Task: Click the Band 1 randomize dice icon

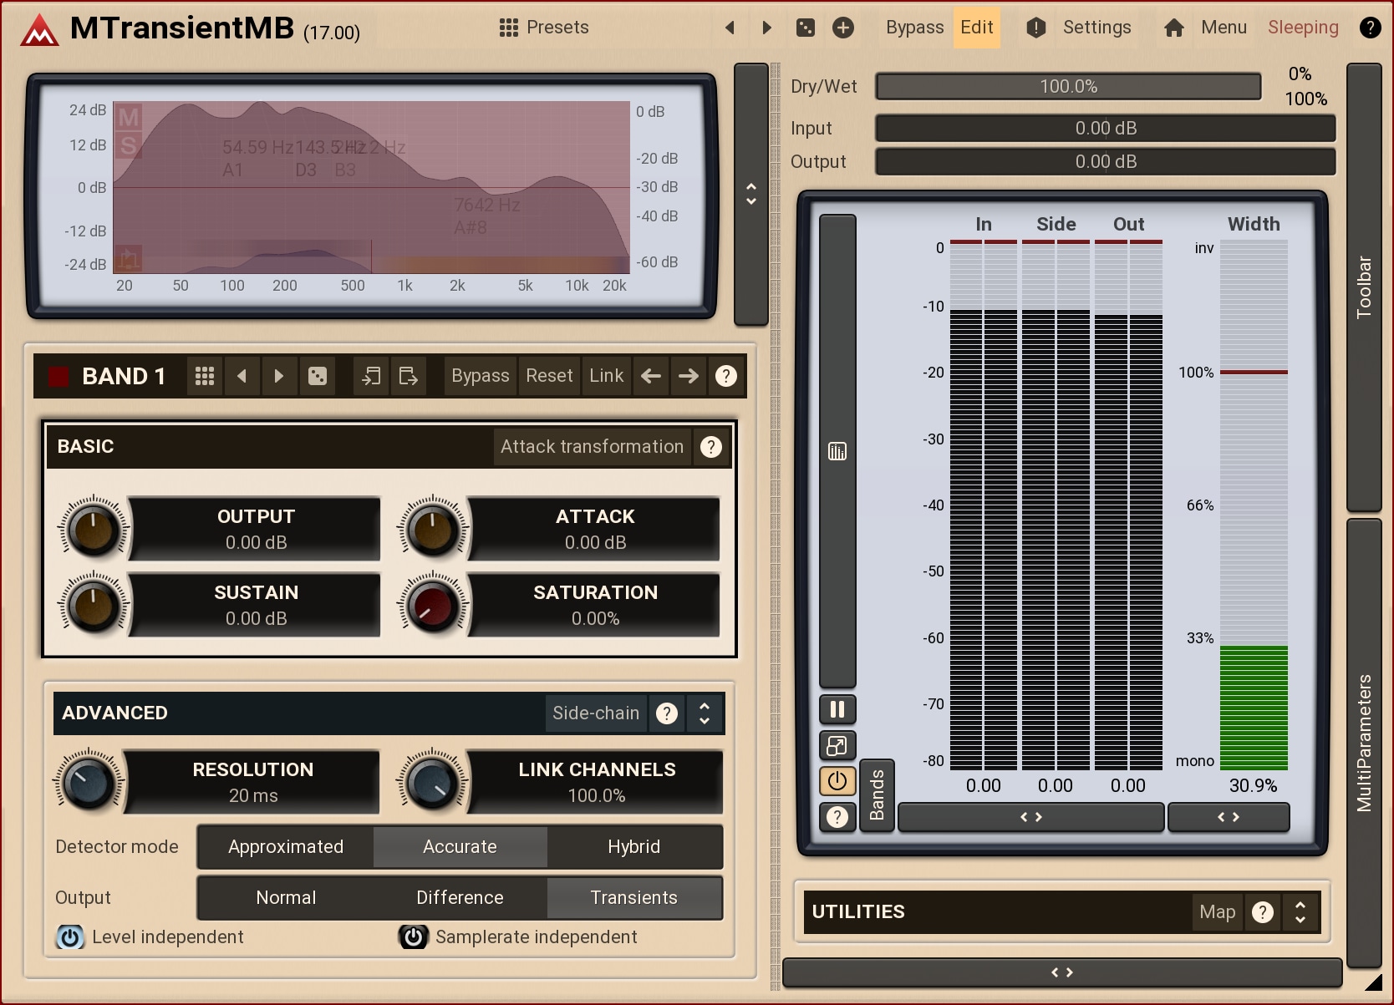Action: tap(318, 376)
